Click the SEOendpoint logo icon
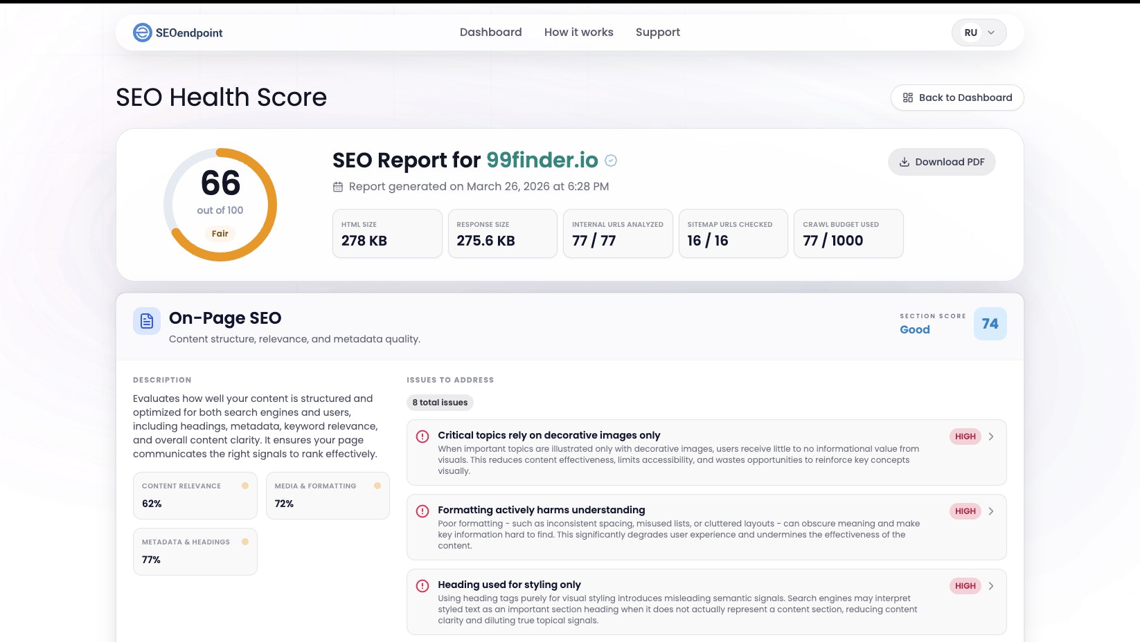1140x642 pixels. [x=143, y=32]
